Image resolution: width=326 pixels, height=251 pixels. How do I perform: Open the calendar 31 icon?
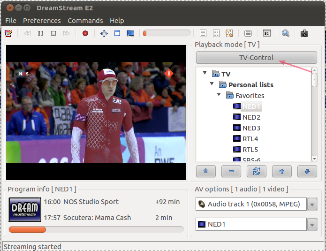(x=267, y=33)
